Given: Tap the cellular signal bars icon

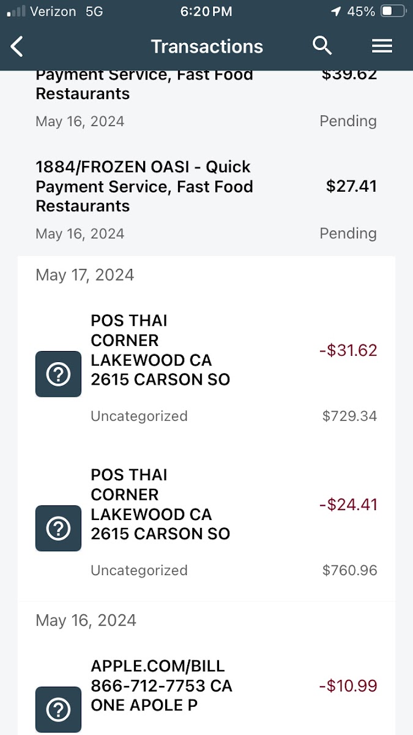Looking at the screenshot, I should 17,12.
